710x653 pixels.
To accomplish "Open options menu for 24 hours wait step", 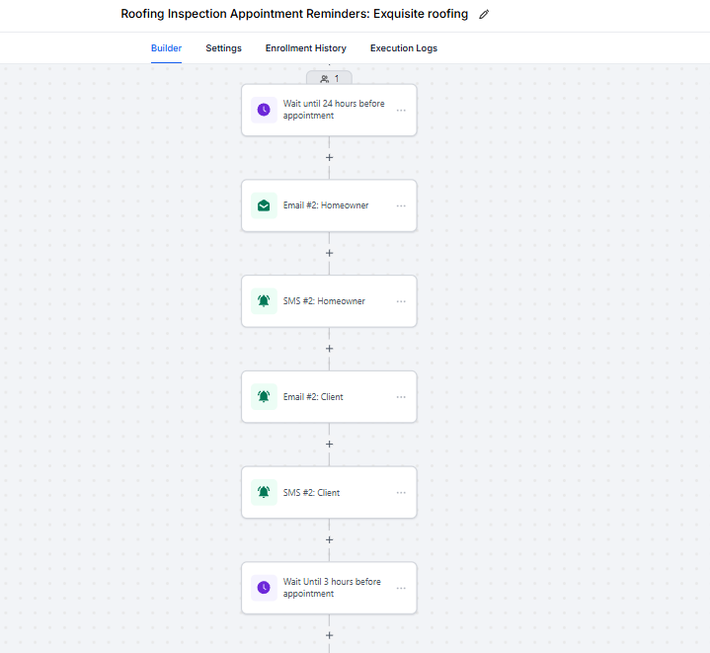I will 401,110.
